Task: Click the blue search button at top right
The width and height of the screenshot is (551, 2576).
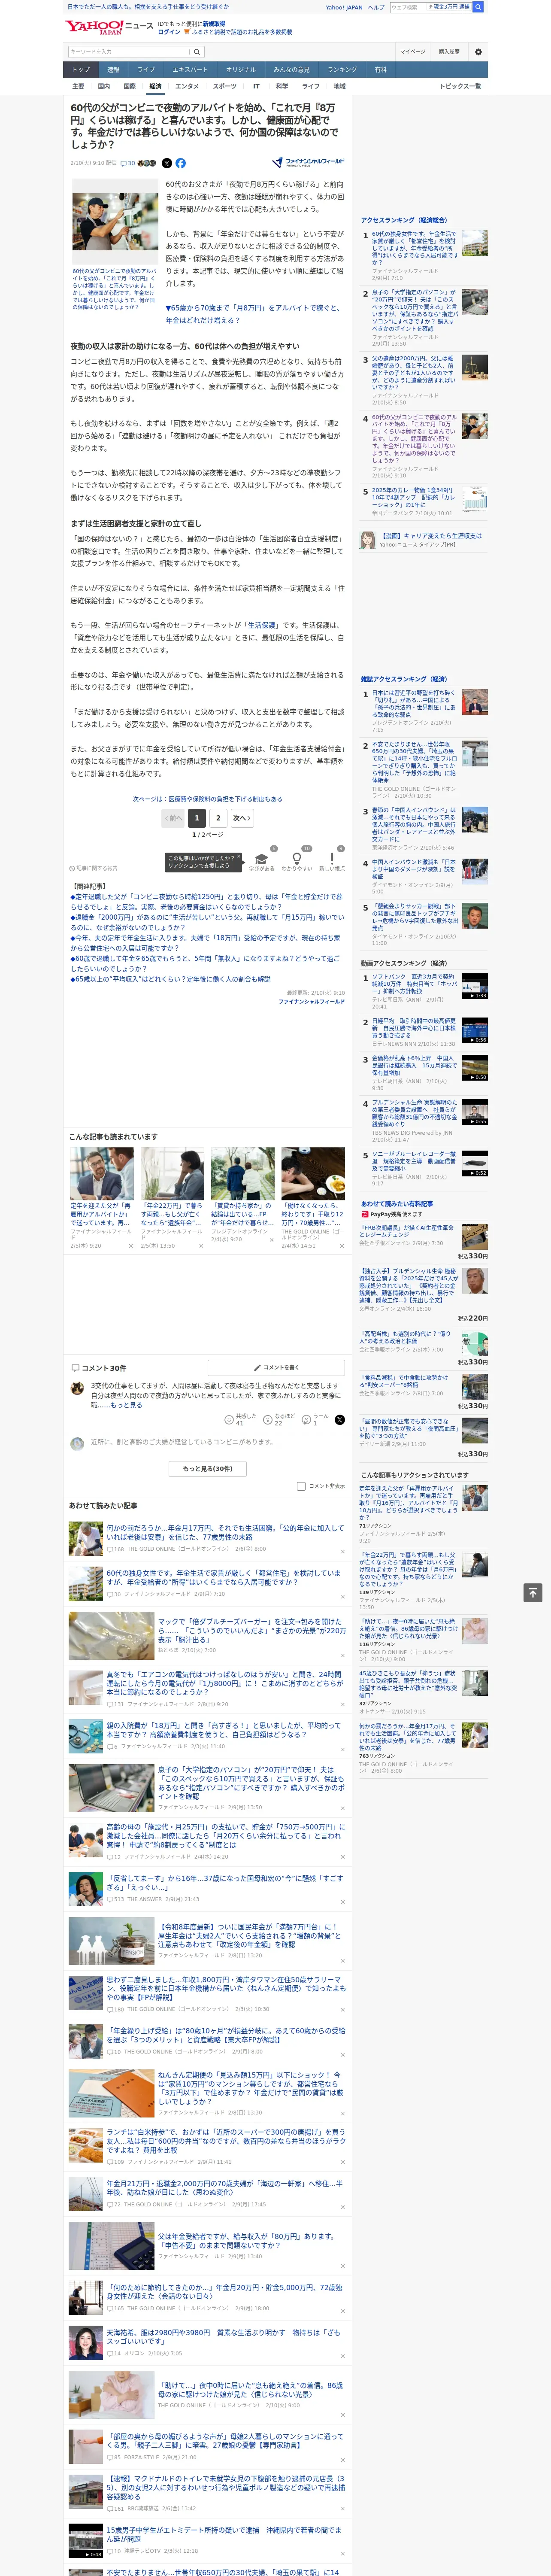Action: pos(478,7)
